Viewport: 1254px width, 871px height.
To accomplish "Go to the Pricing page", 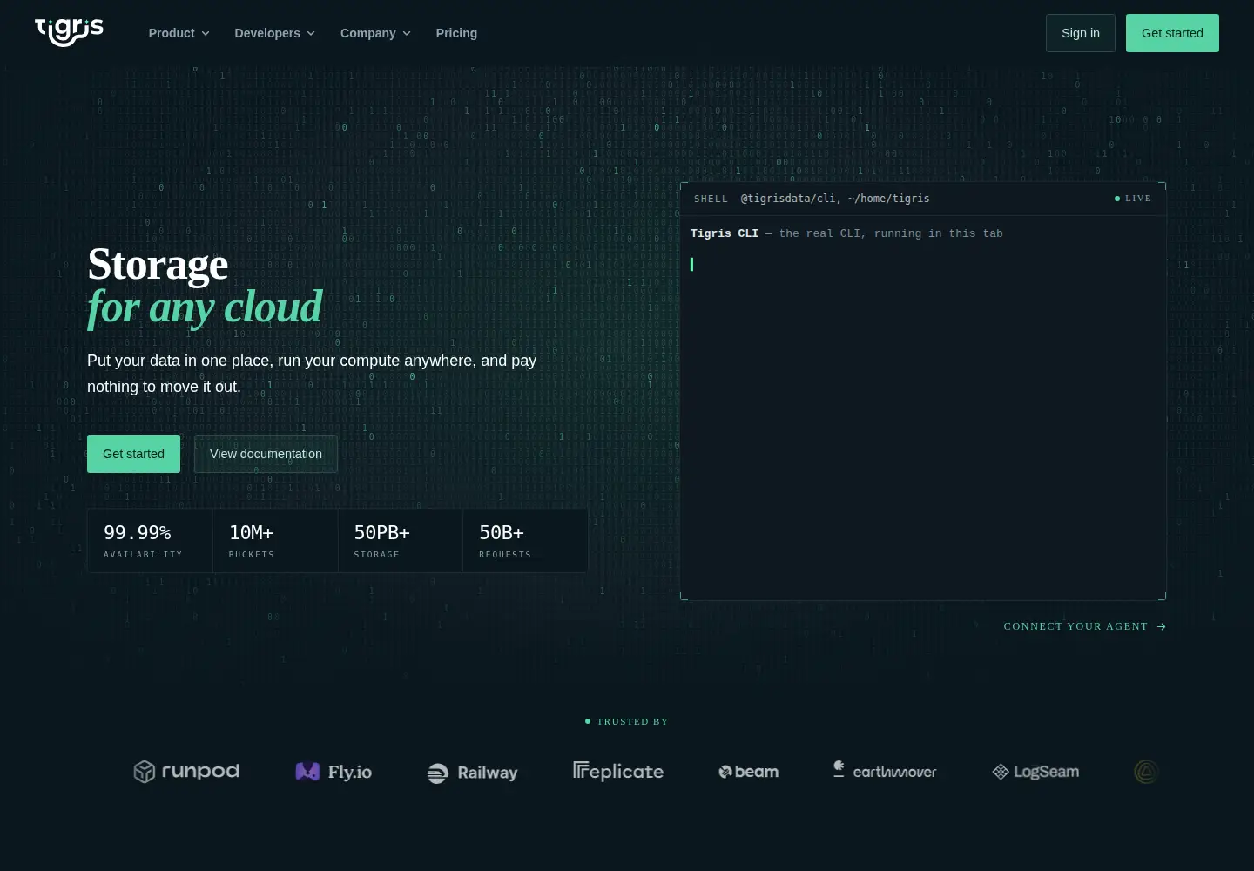I will tap(456, 33).
